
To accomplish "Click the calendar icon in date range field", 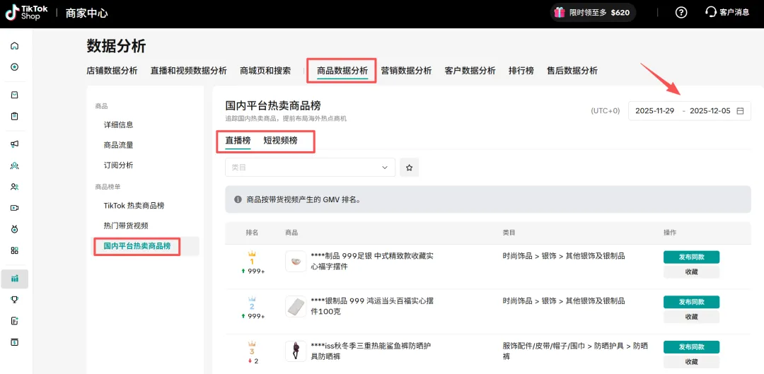I will coord(740,111).
